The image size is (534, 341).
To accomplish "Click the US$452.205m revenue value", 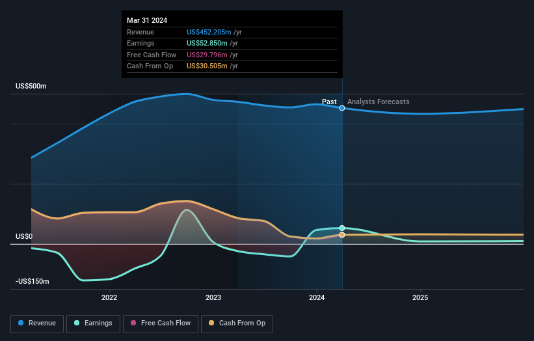I will point(209,32).
